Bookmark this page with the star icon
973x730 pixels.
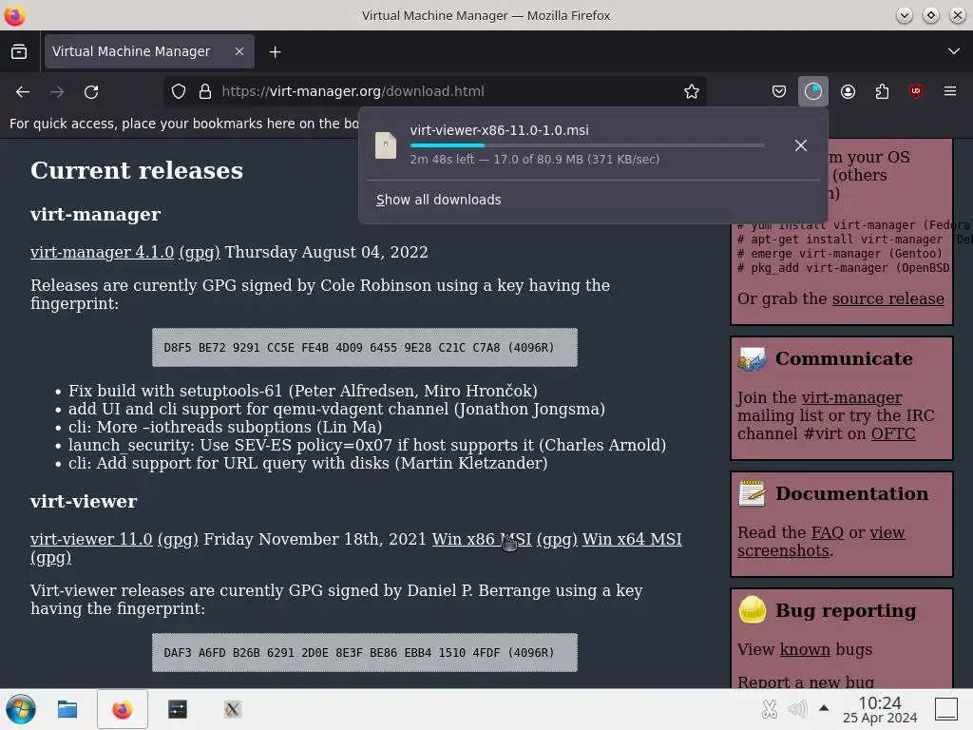point(692,92)
